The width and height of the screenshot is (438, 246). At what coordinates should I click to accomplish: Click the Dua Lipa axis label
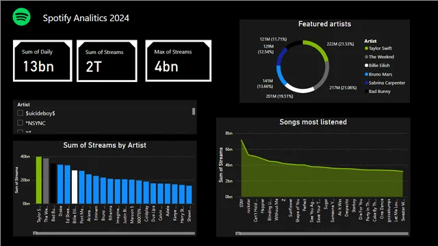pyautogui.click(x=153, y=213)
